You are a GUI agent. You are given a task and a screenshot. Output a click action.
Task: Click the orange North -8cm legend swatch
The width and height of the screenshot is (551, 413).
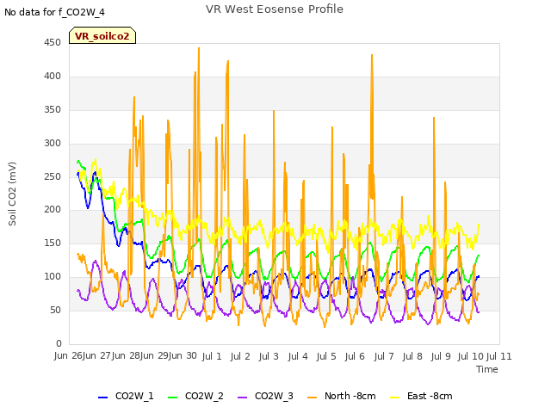coord(312,398)
